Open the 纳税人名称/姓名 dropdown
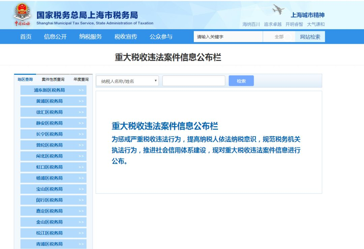Image resolution: width=364 pixels, height=249 pixels. coord(127,81)
